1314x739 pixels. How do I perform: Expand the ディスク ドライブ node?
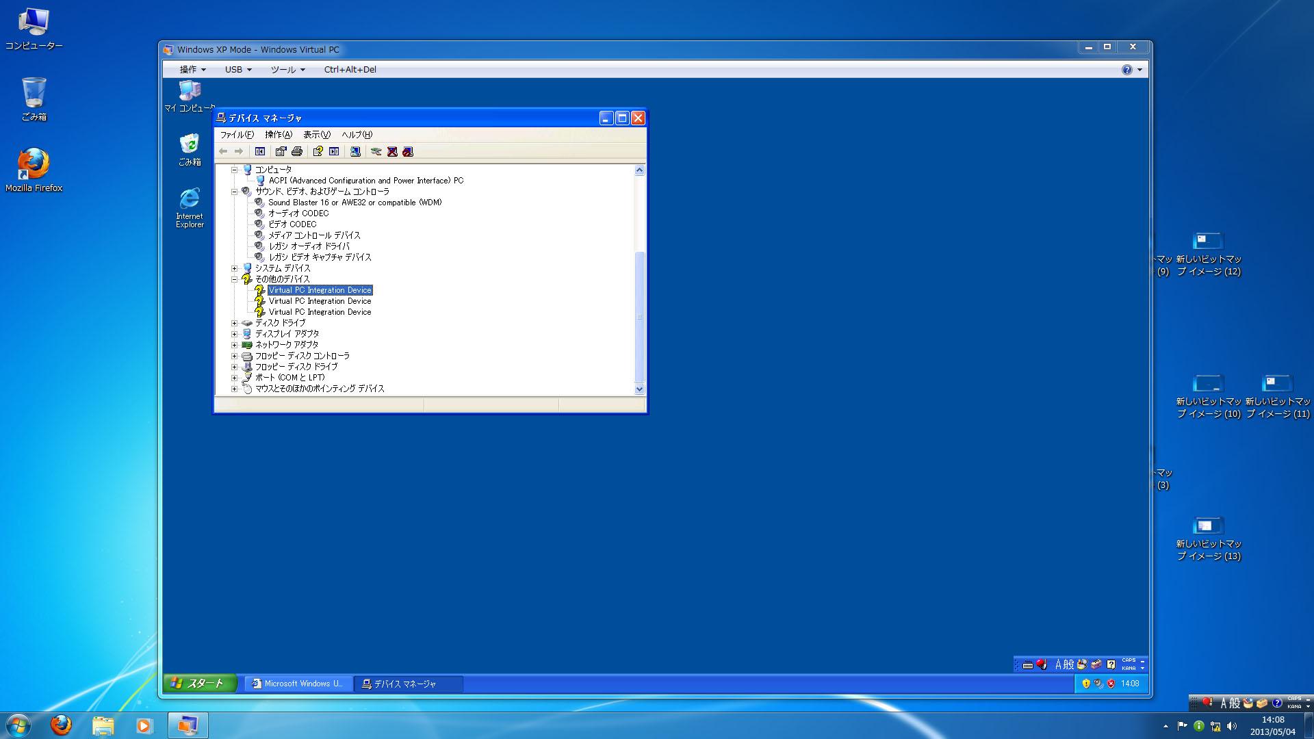pos(234,323)
